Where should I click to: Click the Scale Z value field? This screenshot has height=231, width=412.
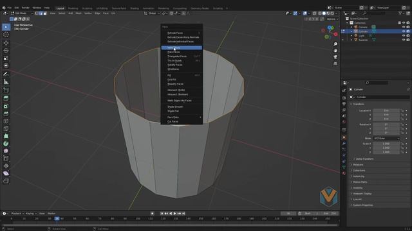pyautogui.click(x=386, y=152)
